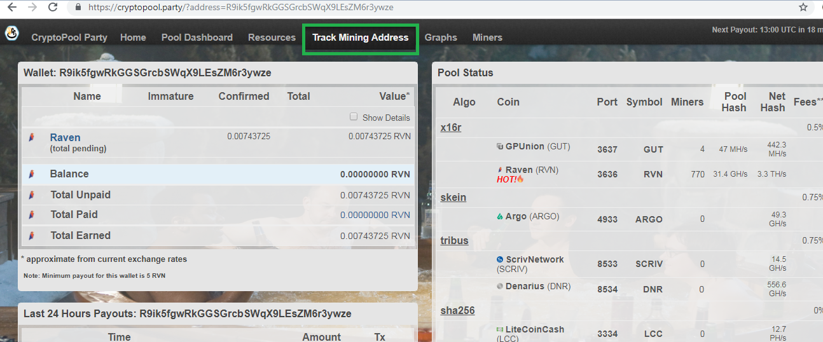This screenshot has height=342, width=823.
Task: Click the Wallet address heading
Action: coord(148,72)
